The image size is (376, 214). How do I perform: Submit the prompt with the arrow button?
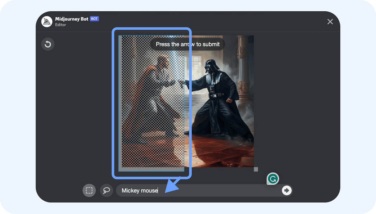point(287,190)
